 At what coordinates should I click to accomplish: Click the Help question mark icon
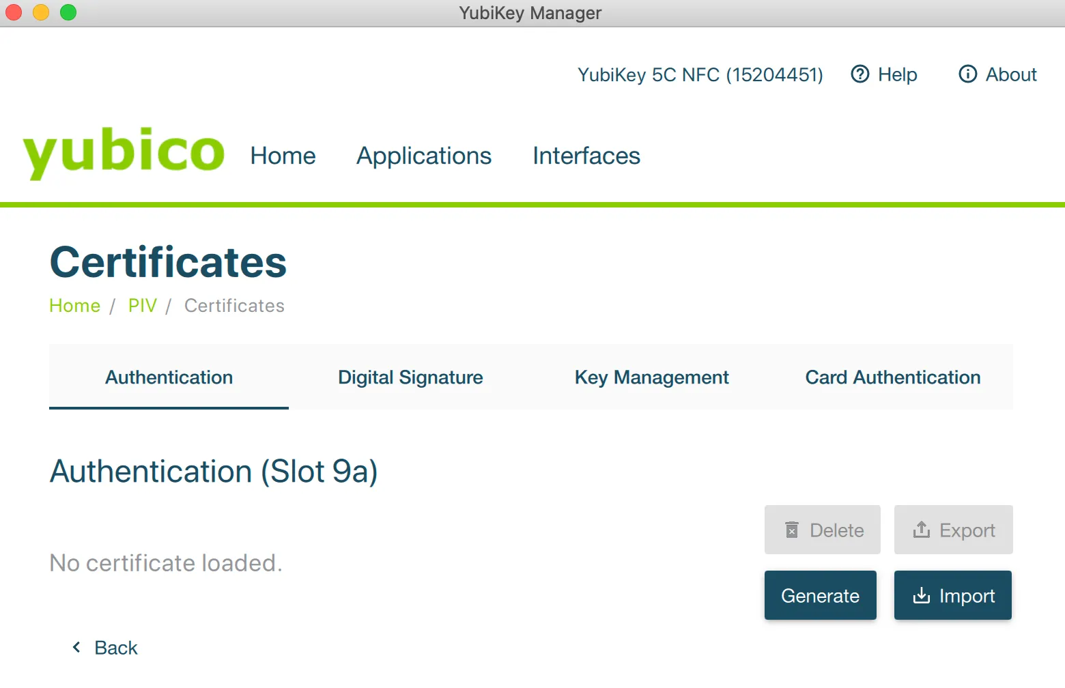[860, 74]
